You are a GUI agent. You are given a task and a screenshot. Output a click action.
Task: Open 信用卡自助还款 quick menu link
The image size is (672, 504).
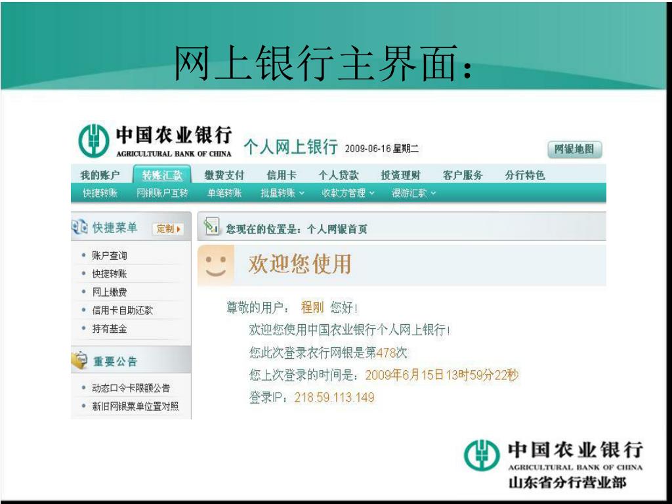coord(122,310)
